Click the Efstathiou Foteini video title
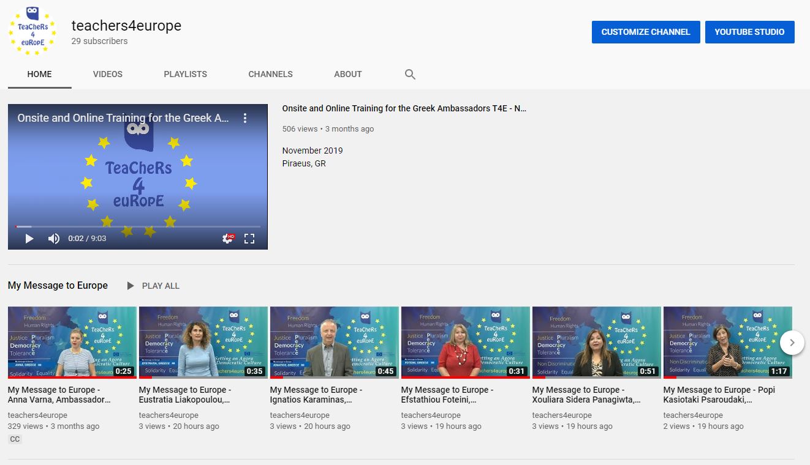Image resolution: width=810 pixels, height=465 pixels. click(447, 395)
